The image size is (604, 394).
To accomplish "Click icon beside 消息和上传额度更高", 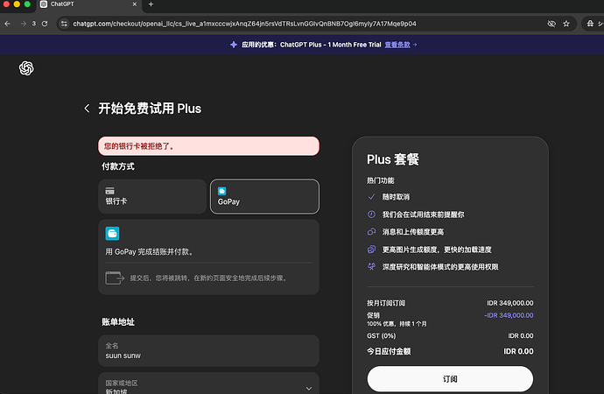I will coord(372,232).
